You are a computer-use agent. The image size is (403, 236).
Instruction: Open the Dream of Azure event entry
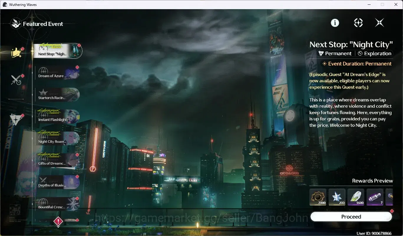(x=57, y=73)
